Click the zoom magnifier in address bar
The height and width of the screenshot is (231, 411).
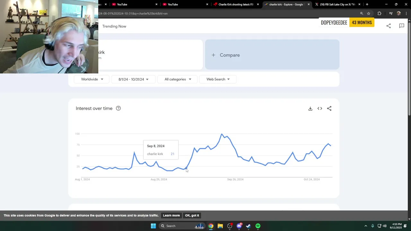click(x=362, y=13)
